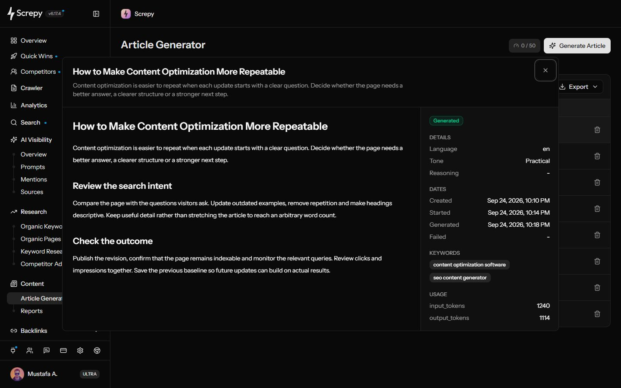Open Mentions under AI Visibility

34,179
